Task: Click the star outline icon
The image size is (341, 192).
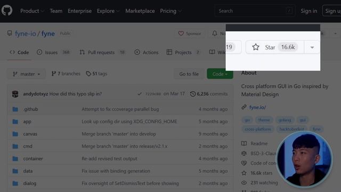Action: point(256,47)
